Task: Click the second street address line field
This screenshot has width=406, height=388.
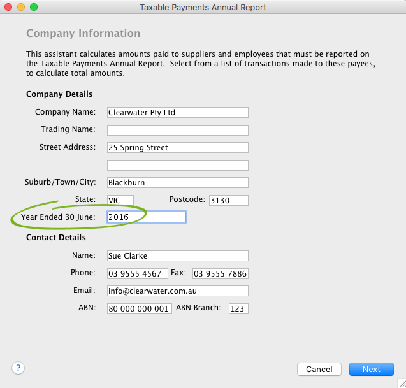Action: pos(177,165)
